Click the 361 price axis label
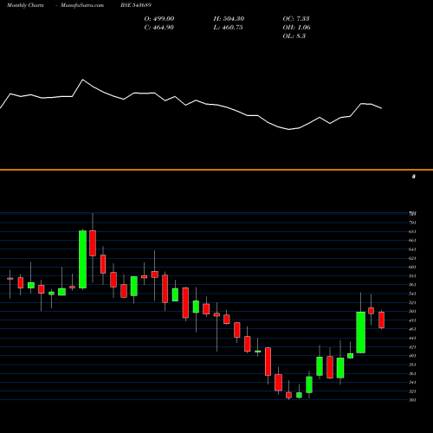The width and height of the screenshot is (433, 433). [412, 374]
